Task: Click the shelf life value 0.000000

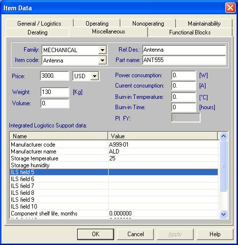Action: [x=120, y=214]
